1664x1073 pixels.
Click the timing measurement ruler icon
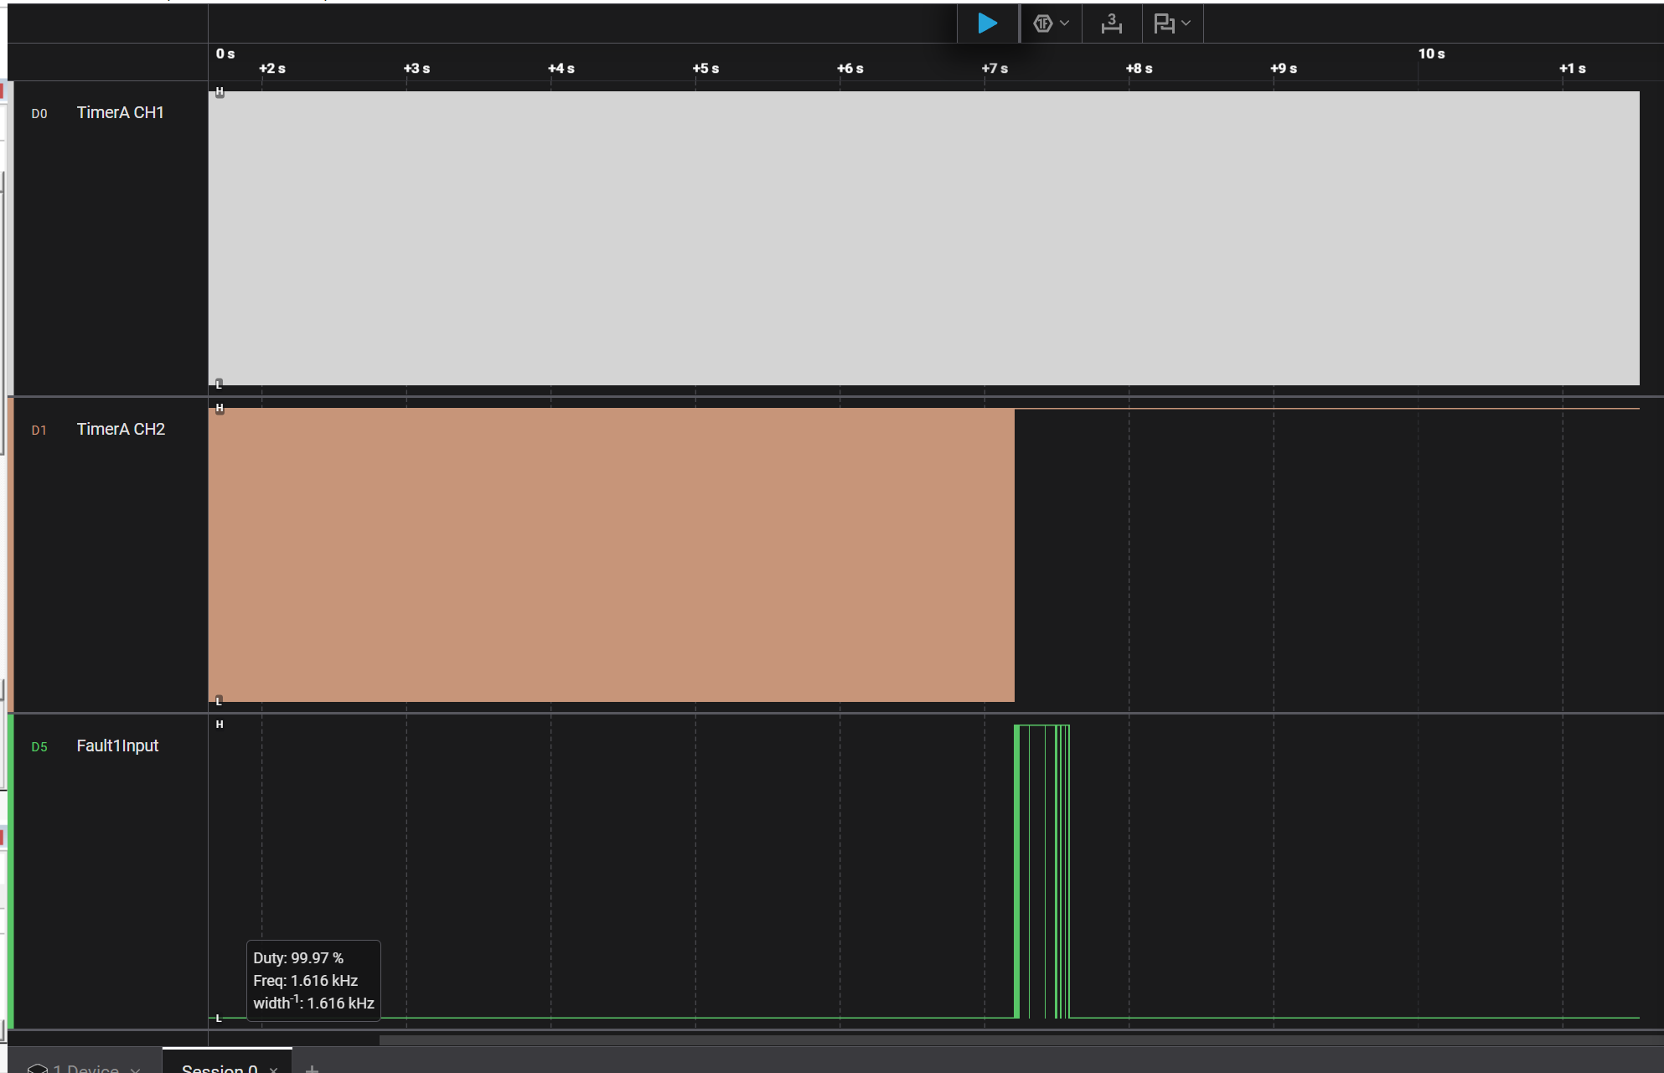(x=1111, y=23)
